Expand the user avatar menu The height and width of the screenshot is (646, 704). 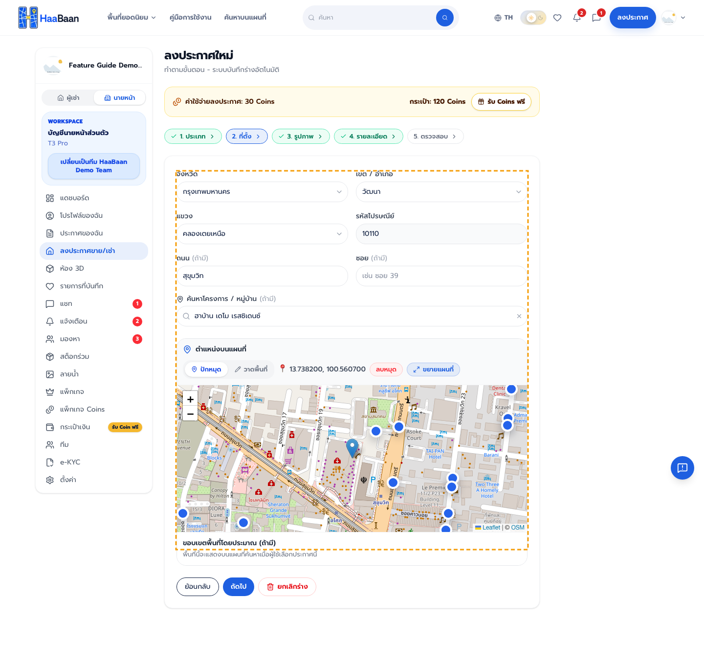tap(674, 18)
